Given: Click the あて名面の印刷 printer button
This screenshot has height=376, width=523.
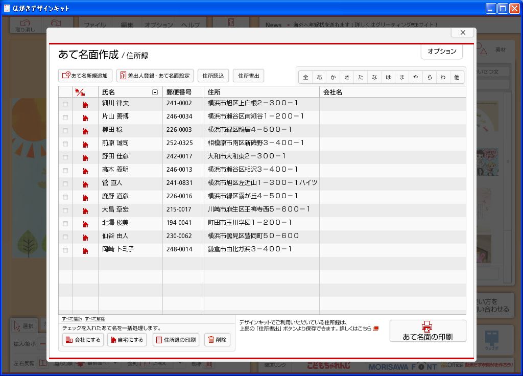Looking at the screenshot, I should point(427,331).
